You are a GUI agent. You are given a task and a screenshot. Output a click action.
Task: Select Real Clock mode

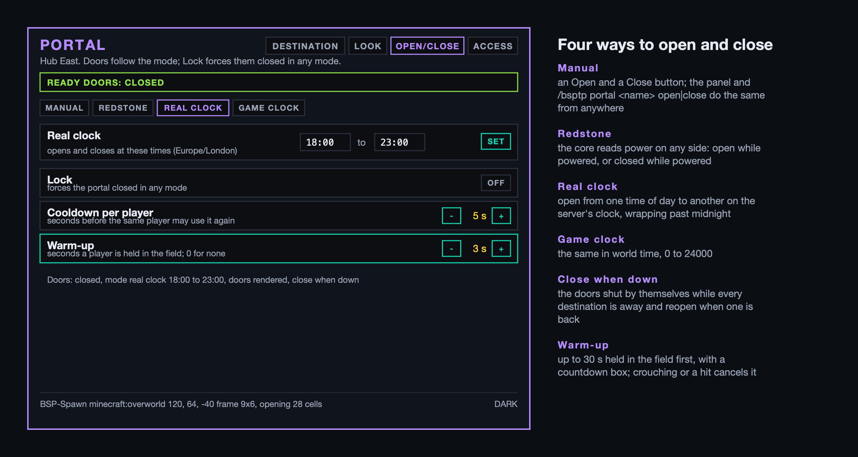tap(193, 108)
